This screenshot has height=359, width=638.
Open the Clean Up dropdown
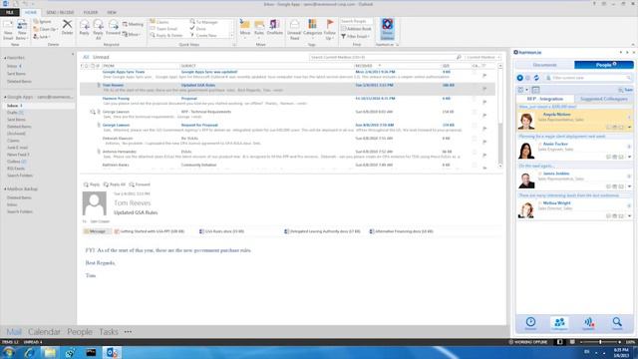click(x=45, y=29)
